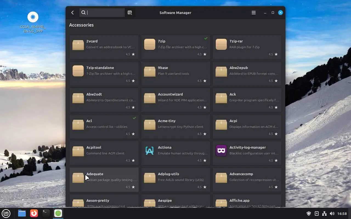Click the Acme-tiny title
Image resolution: width=351 pixels, height=219 pixels.
coord(167,121)
